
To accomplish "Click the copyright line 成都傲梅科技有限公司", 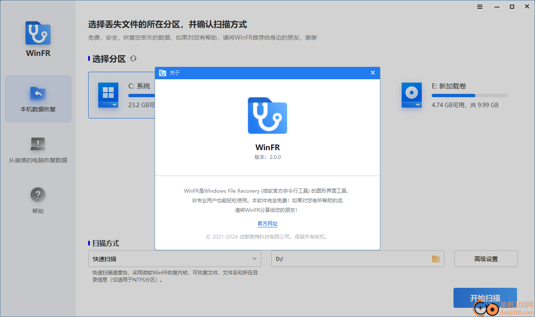I will click(267, 236).
